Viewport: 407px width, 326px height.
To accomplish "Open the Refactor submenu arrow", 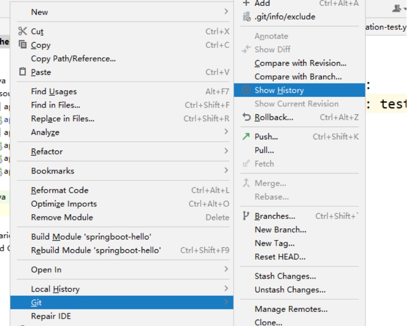I will click(226, 152).
